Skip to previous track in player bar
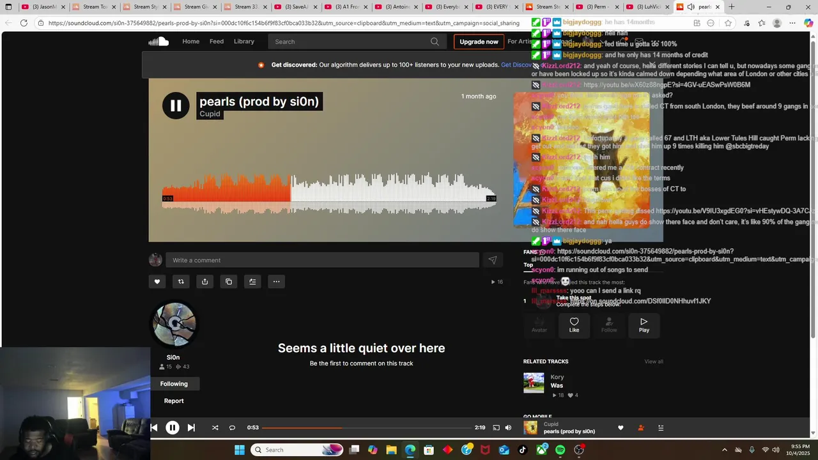 pyautogui.click(x=154, y=428)
